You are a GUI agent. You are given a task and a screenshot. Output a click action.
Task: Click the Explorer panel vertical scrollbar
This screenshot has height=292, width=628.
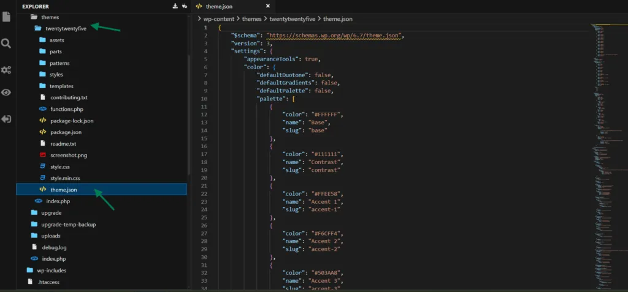pyautogui.click(x=189, y=114)
